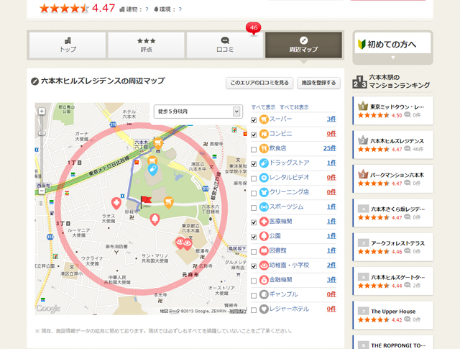Screen dimensions: 460x349
Task: Open the 飲食店 25件 count link
Action: click(x=329, y=148)
